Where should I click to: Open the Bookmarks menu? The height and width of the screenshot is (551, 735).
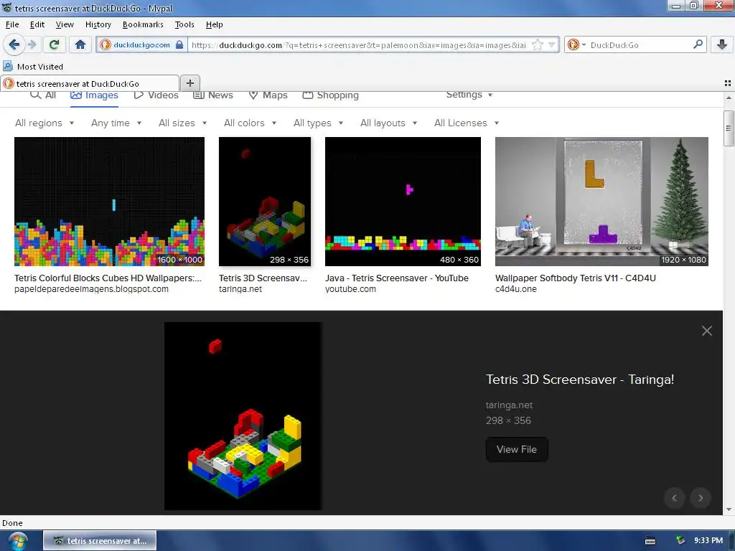tap(143, 24)
